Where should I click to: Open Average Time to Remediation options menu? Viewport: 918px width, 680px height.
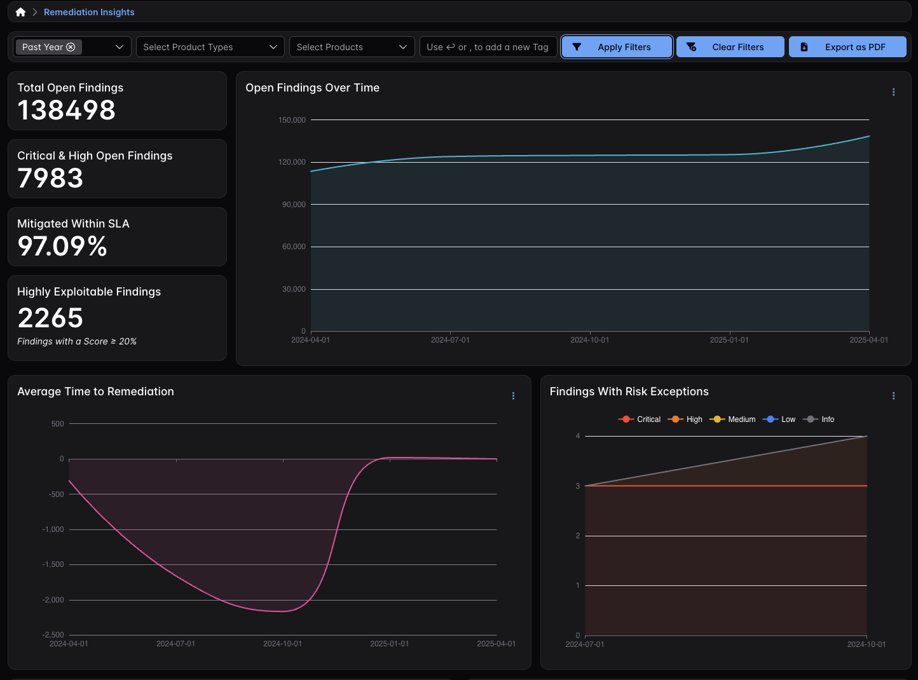[x=513, y=396]
